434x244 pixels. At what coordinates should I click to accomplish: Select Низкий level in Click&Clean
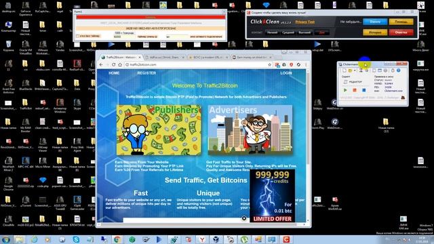pos(273,33)
